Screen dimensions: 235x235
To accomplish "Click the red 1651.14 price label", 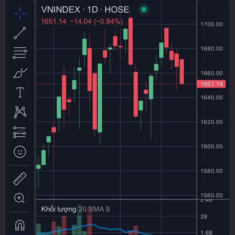I will pos(211,84).
